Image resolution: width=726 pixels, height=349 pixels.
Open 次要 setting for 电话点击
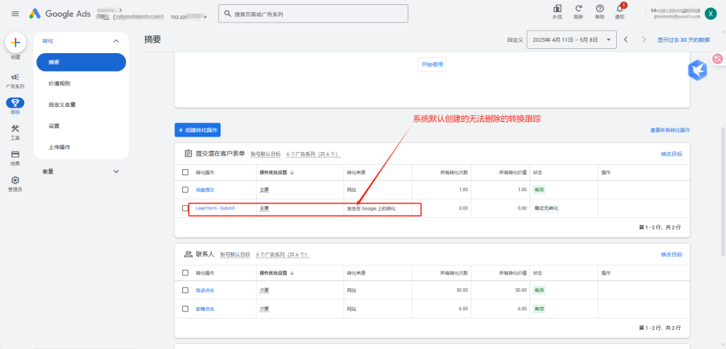pyautogui.click(x=264, y=290)
